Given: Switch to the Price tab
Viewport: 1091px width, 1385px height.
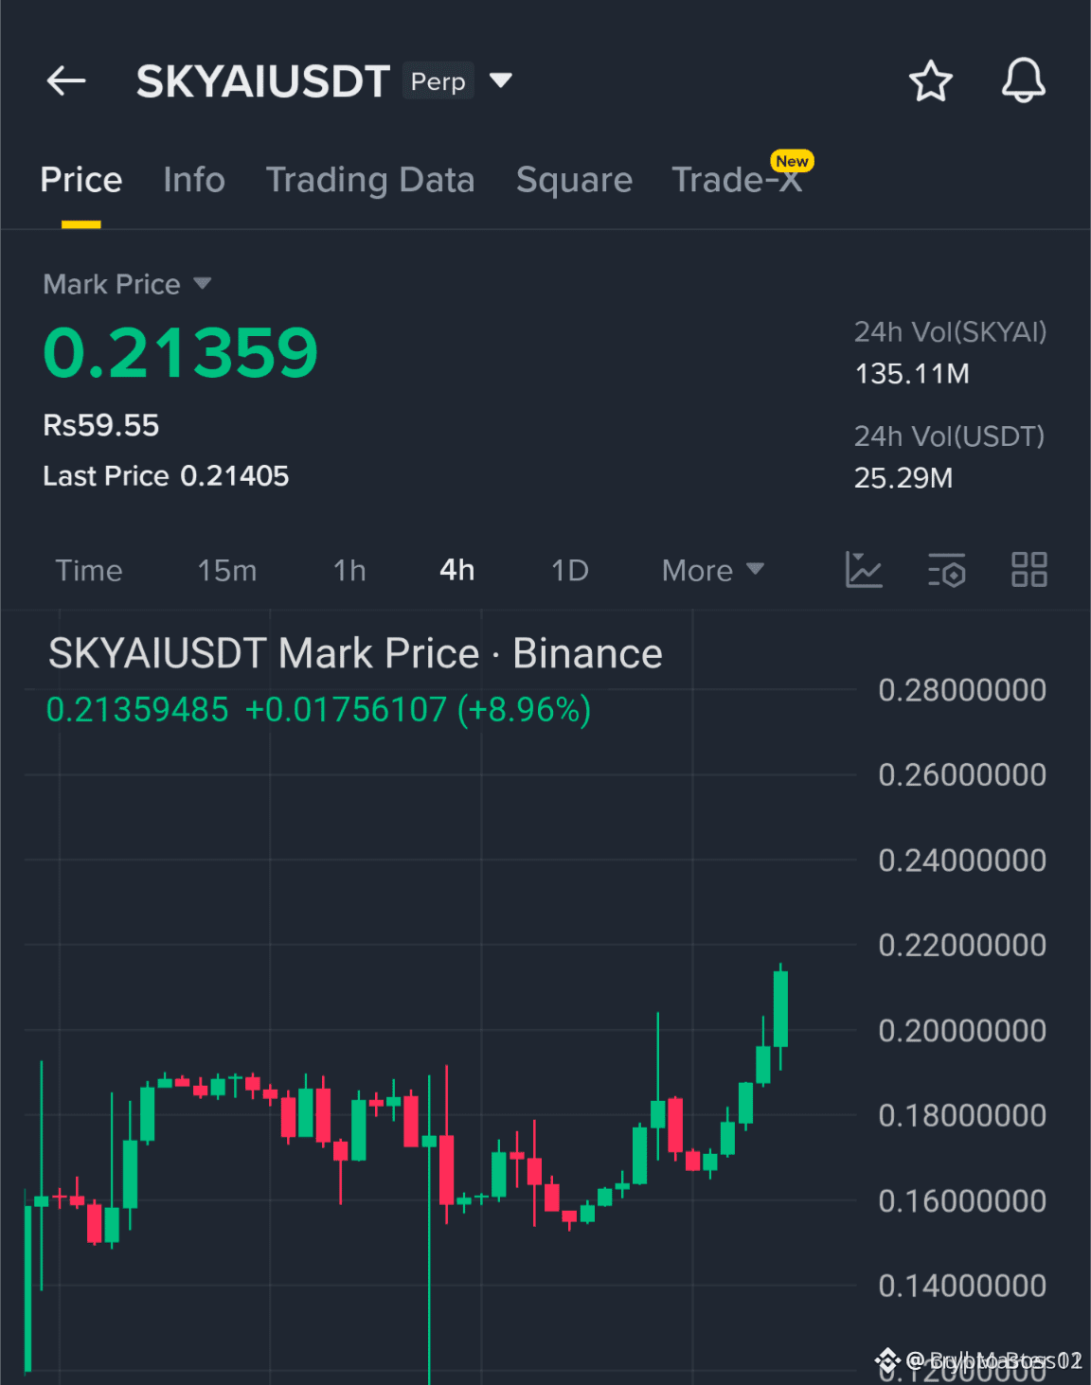Looking at the screenshot, I should pyautogui.click(x=81, y=180).
